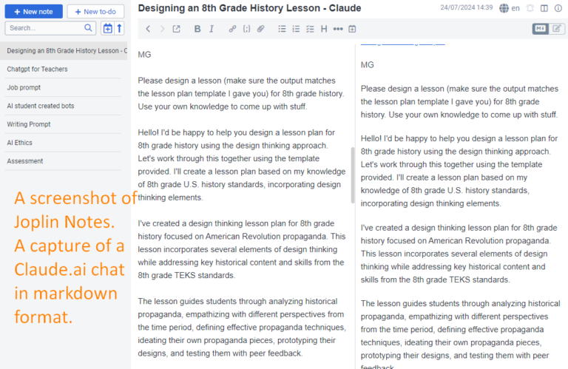Click the search magnifier icon
The width and height of the screenshot is (568, 369).
[x=88, y=28]
